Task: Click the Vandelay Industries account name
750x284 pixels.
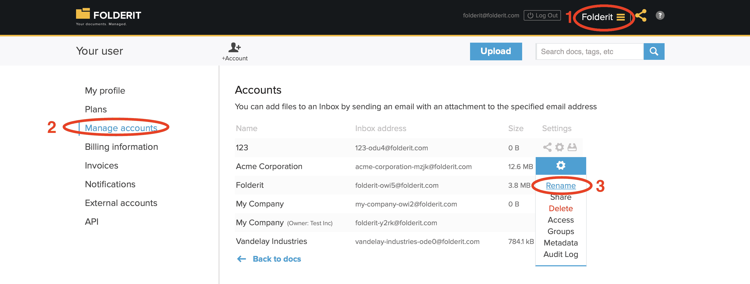Action: tap(271, 241)
